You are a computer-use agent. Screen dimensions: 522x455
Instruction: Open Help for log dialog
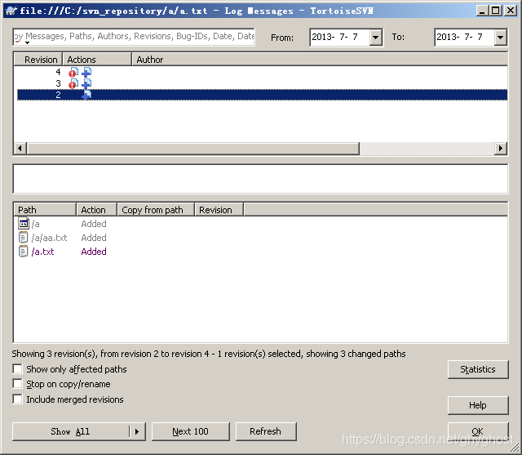pyautogui.click(x=478, y=405)
